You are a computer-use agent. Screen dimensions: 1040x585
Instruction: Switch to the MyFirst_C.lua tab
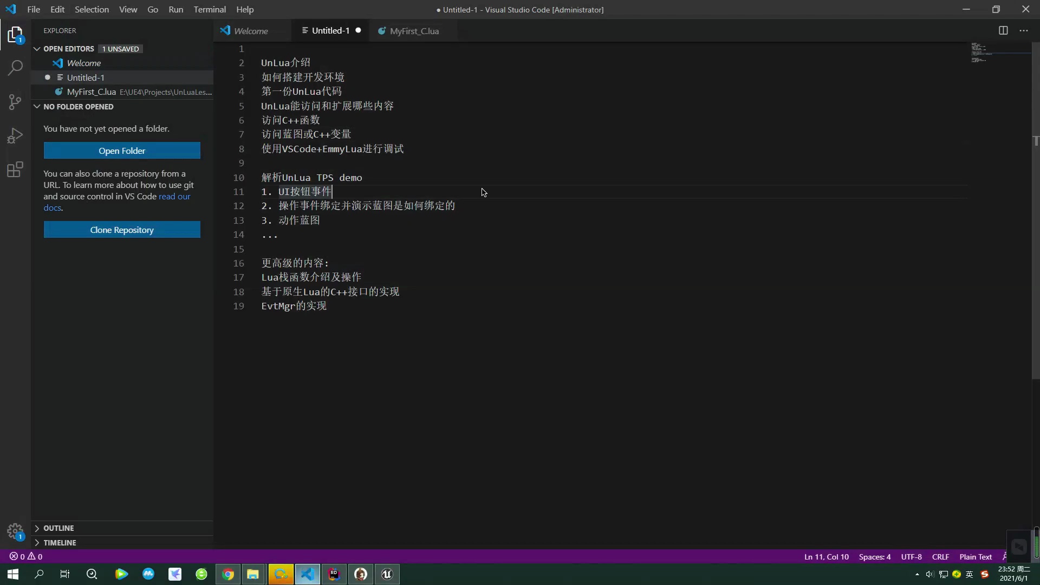414,31
